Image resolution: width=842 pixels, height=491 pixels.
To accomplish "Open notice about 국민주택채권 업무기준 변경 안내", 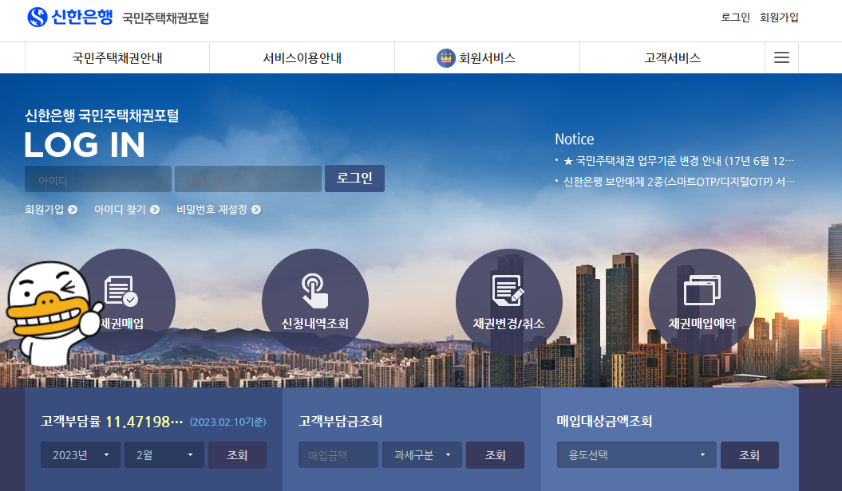I will (678, 161).
